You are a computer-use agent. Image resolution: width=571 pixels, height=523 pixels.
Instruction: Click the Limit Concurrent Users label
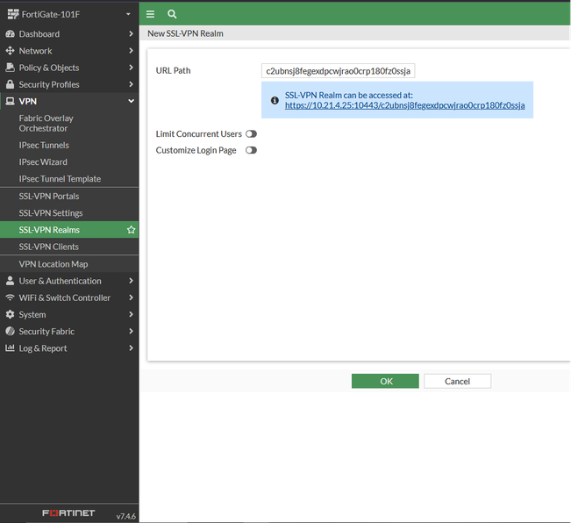tap(198, 134)
